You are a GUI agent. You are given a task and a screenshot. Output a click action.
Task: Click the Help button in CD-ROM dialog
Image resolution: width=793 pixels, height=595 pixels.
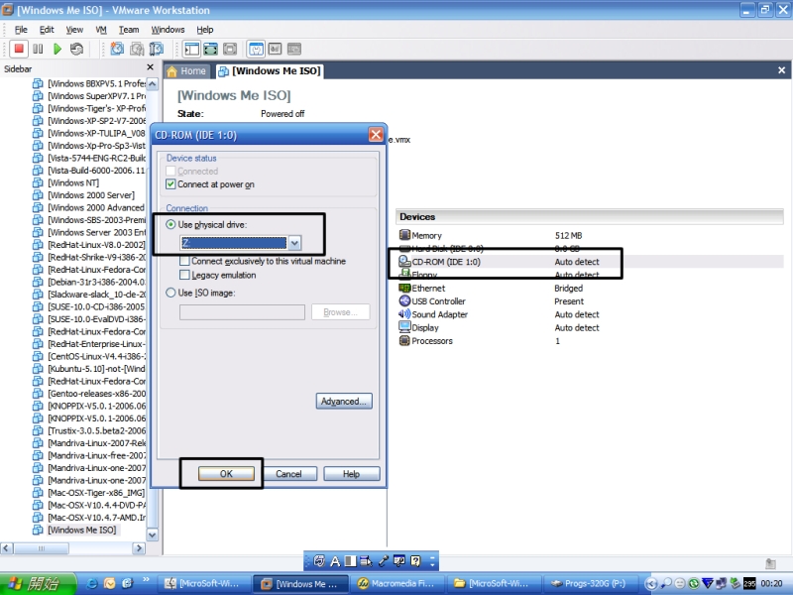pyautogui.click(x=352, y=474)
